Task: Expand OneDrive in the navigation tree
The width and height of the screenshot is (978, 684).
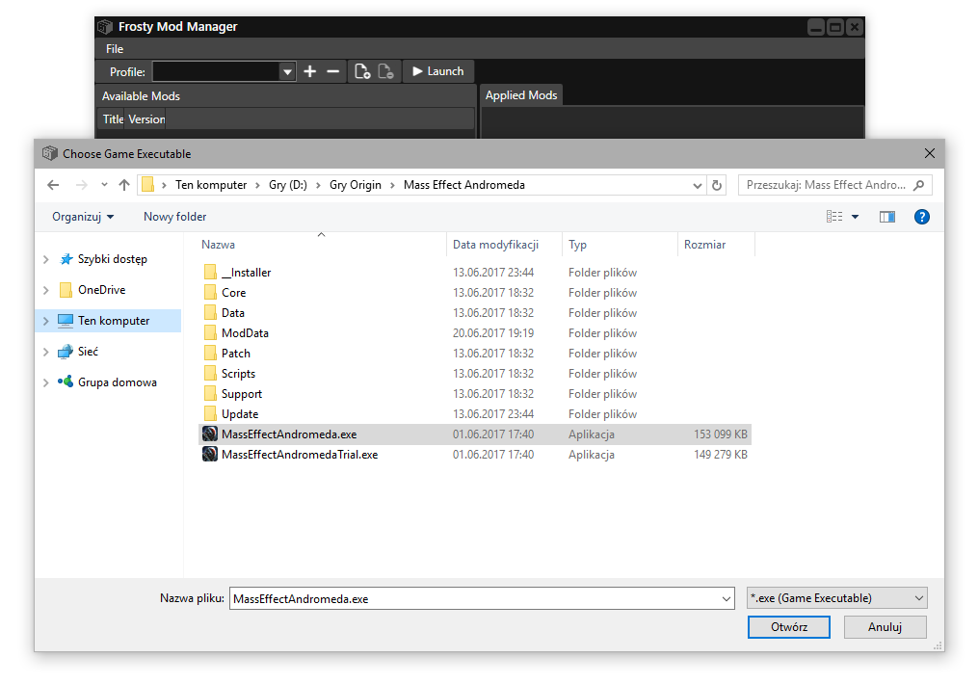Action: [x=45, y=290]
